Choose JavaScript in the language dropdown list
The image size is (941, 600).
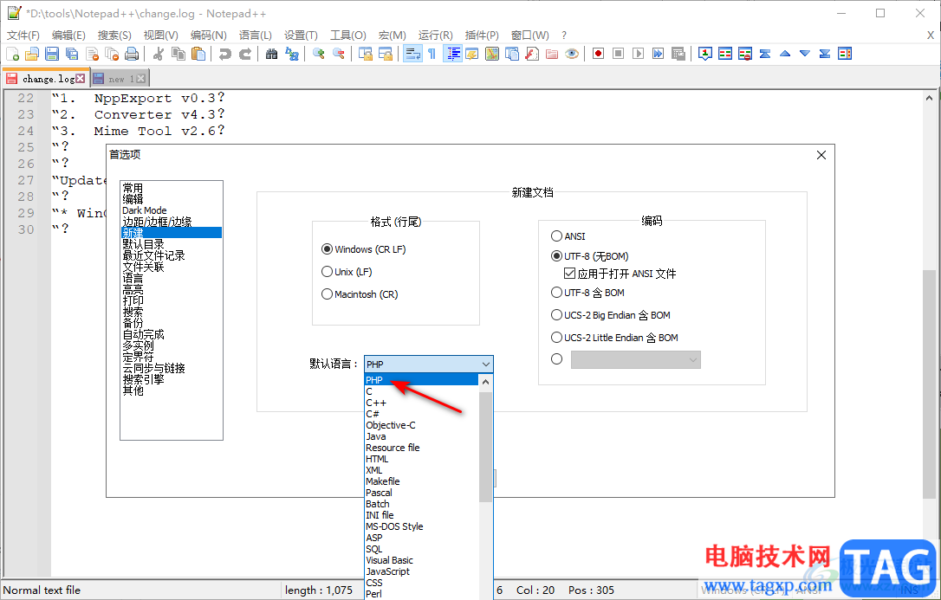tap(421, 571)
